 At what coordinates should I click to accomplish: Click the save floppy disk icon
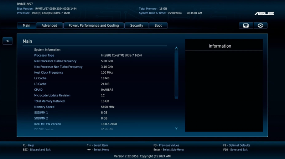[246, 26]
